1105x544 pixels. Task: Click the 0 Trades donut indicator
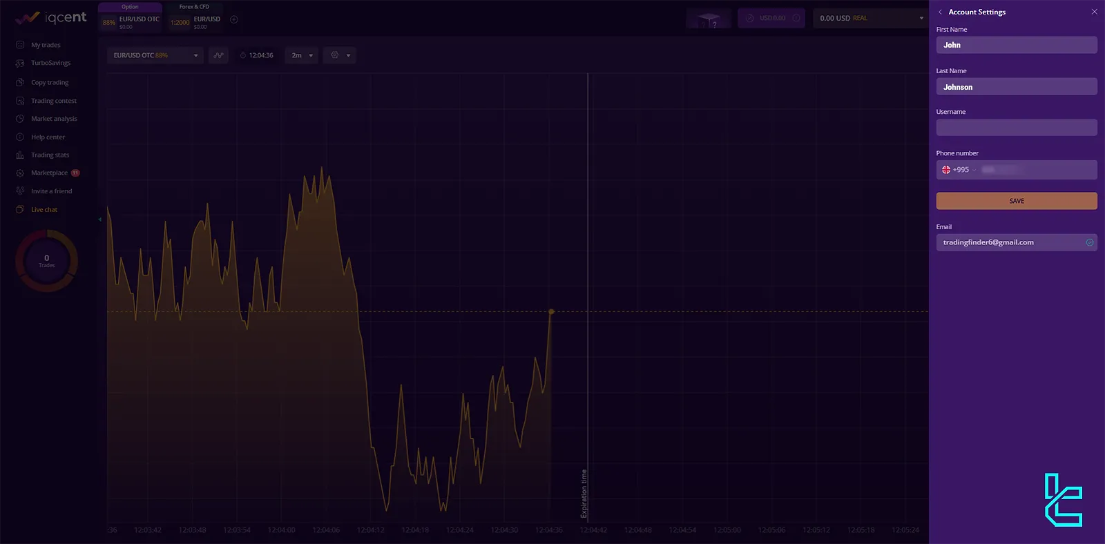(x=46, y=261)
